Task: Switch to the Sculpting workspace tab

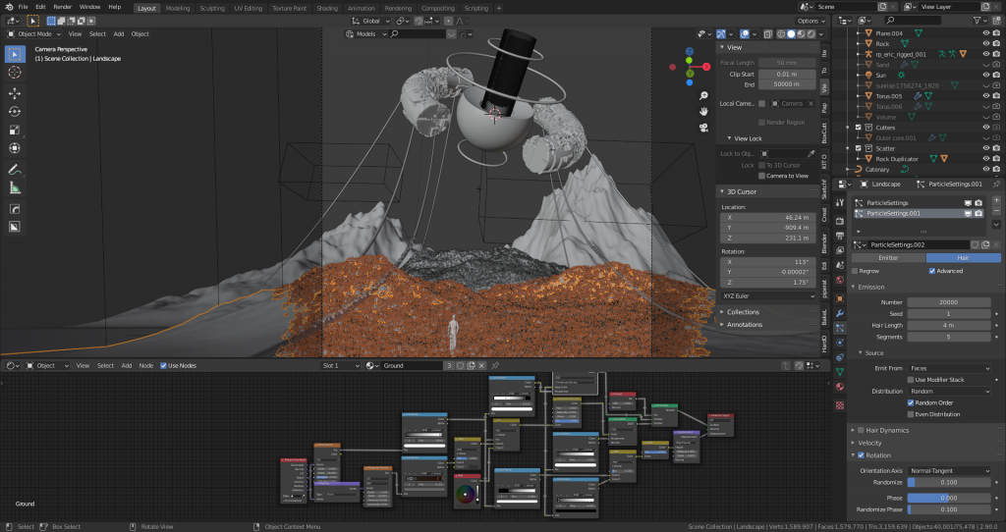Action: [211, 8]
